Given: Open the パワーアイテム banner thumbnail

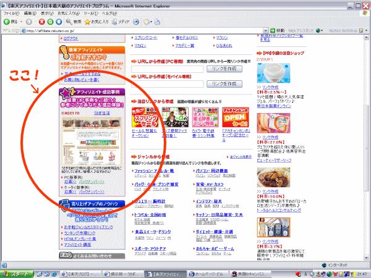Looking at the screenshot, I should pyautogui.click(x=175, y=117).
